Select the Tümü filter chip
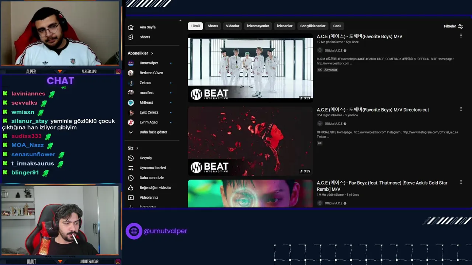Screen dimensions: 472x265 click(195, 26)
